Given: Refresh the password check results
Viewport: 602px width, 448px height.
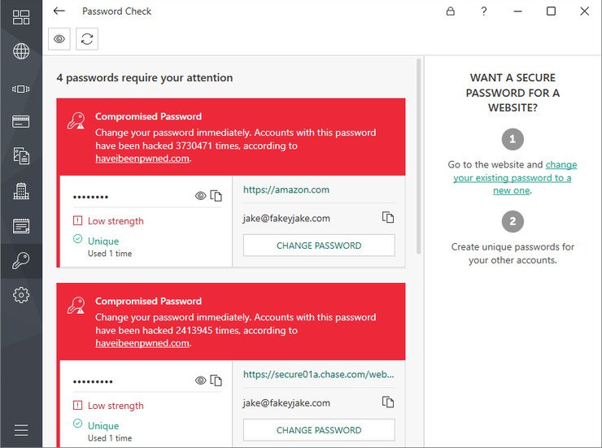Looking at the screenshot, I should [x=87, y=39].
